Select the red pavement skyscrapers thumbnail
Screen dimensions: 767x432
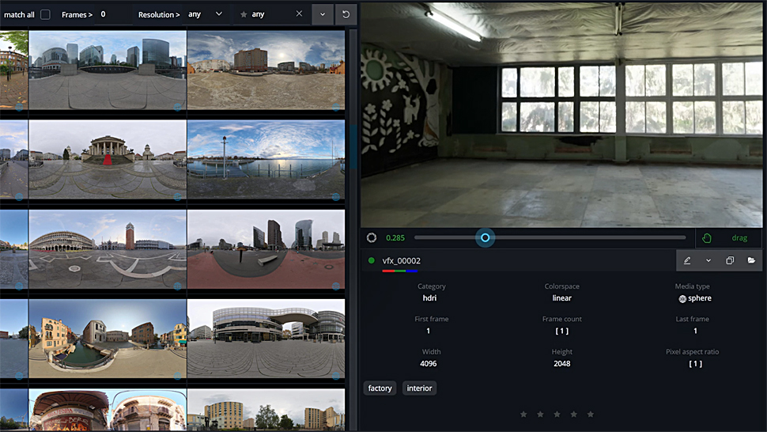[266, 249]
